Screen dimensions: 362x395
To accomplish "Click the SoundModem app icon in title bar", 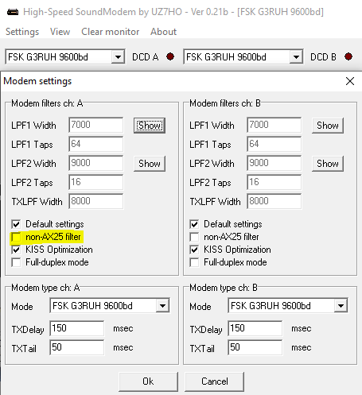I will coord(13,12).
